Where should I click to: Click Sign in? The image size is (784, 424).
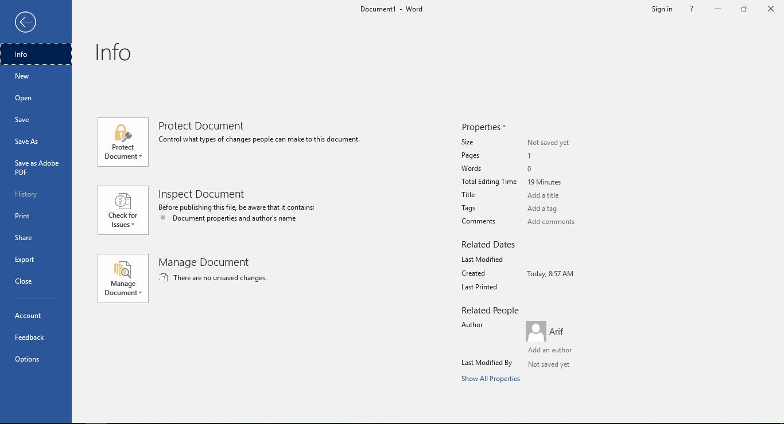click(662, 9)
